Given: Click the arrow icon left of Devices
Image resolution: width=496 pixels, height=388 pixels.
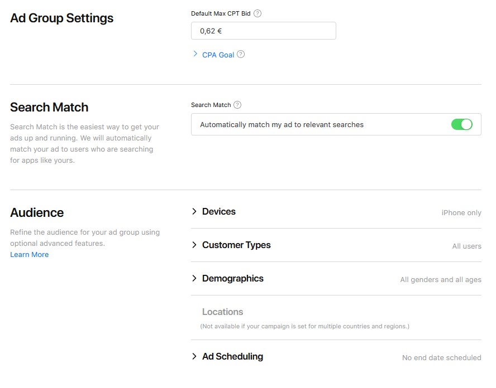Looking at the screenshot, I should (x=194, y=212).
